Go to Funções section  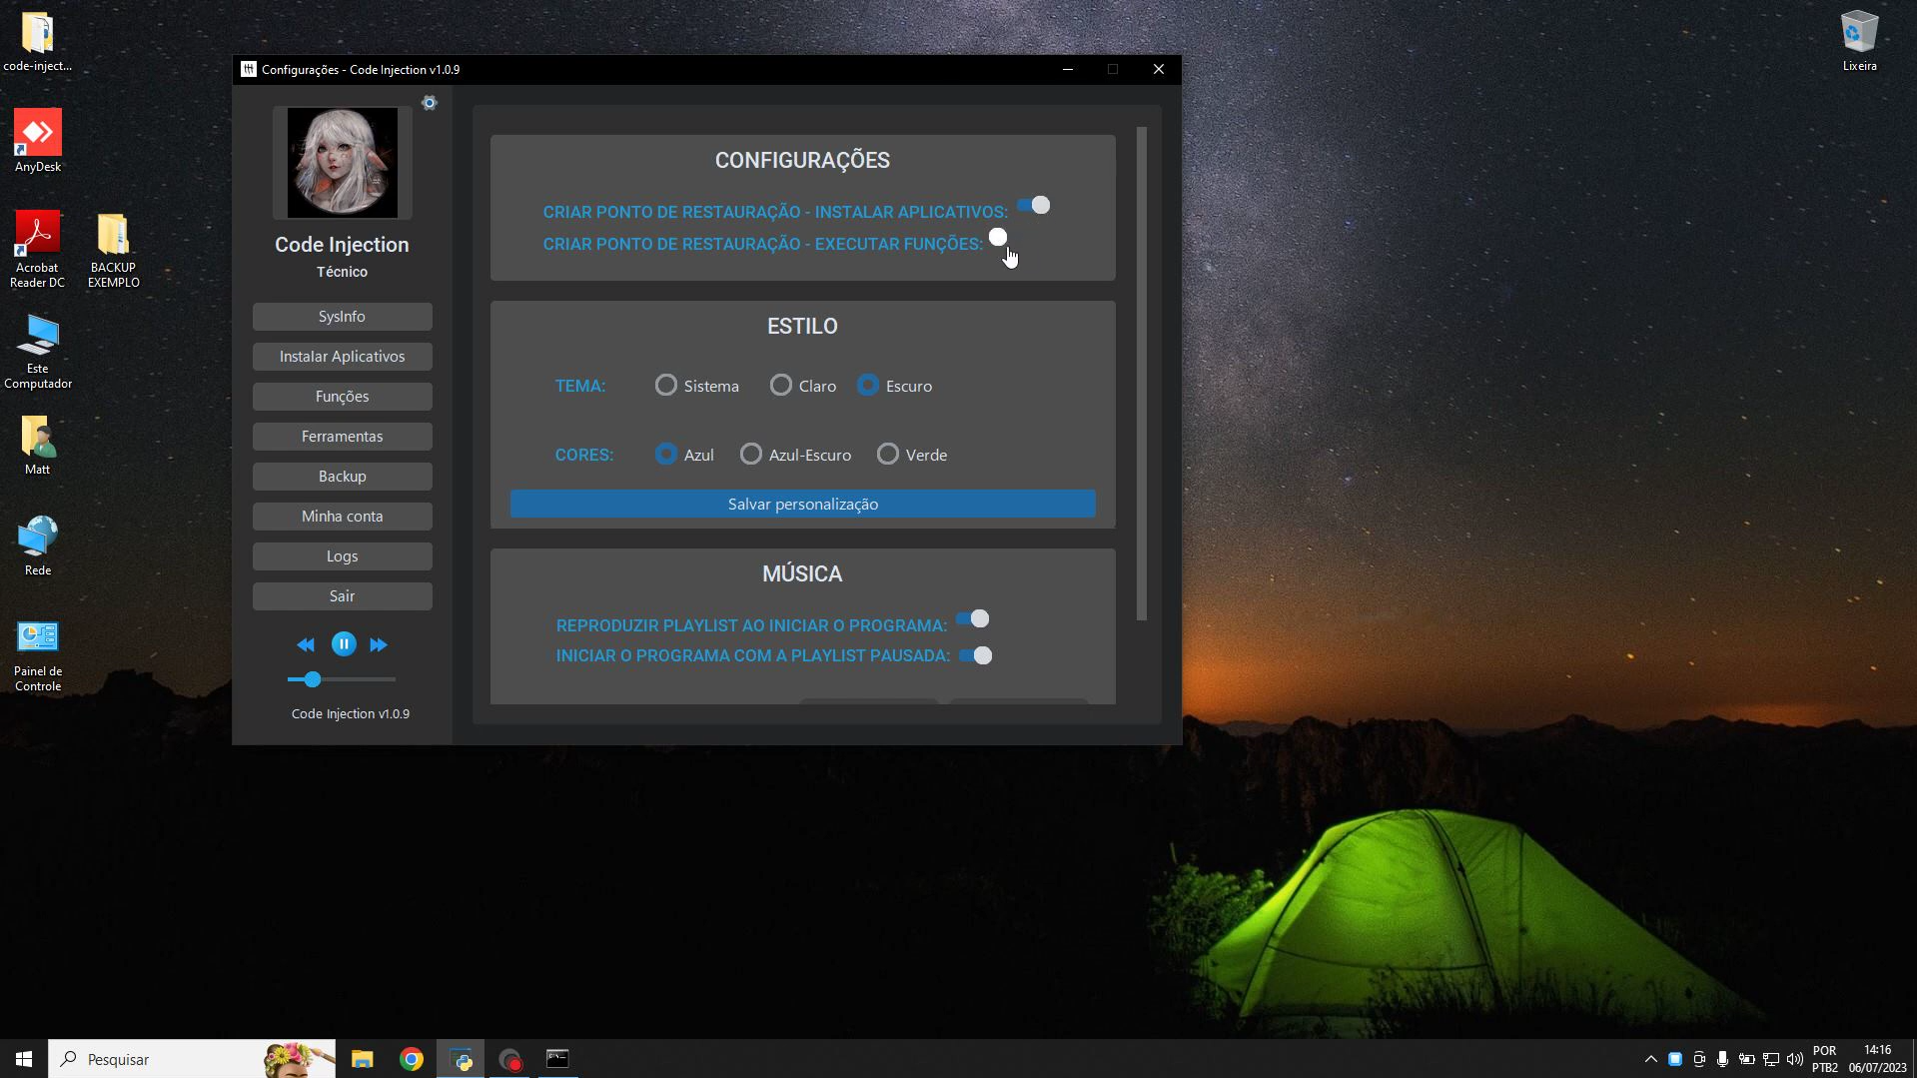(342, 397)
